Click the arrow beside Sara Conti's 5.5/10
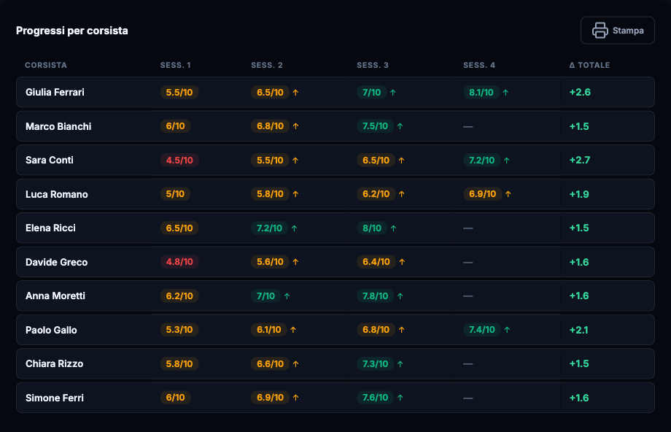This screenshot has width=671, height=432. pos(295,161)
